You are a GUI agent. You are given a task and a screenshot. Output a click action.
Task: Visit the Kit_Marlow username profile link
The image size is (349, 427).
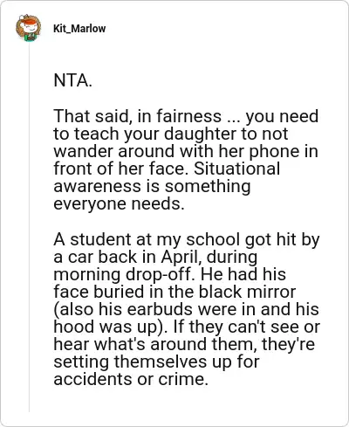[79, 29]
